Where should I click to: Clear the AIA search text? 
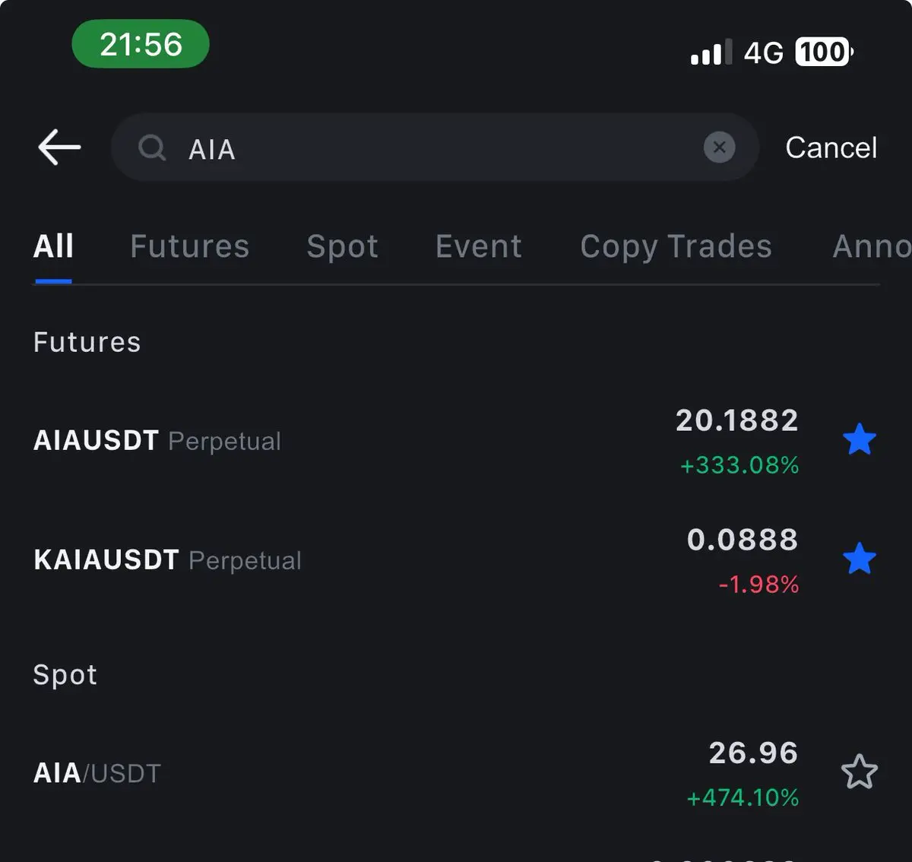tap(719, 147)
